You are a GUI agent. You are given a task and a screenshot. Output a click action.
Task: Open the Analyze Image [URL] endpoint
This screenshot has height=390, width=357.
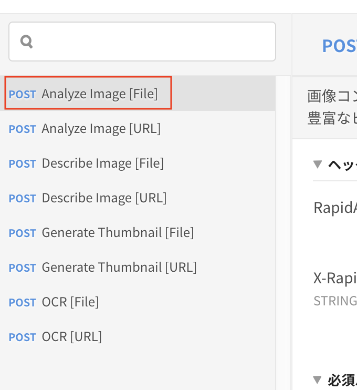pyautogui.click(x=101, y=129)
